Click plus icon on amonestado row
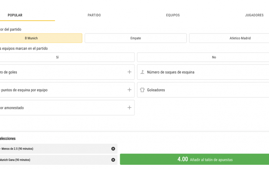The width and height of the screenshot is (269, 169). point(130,108)
